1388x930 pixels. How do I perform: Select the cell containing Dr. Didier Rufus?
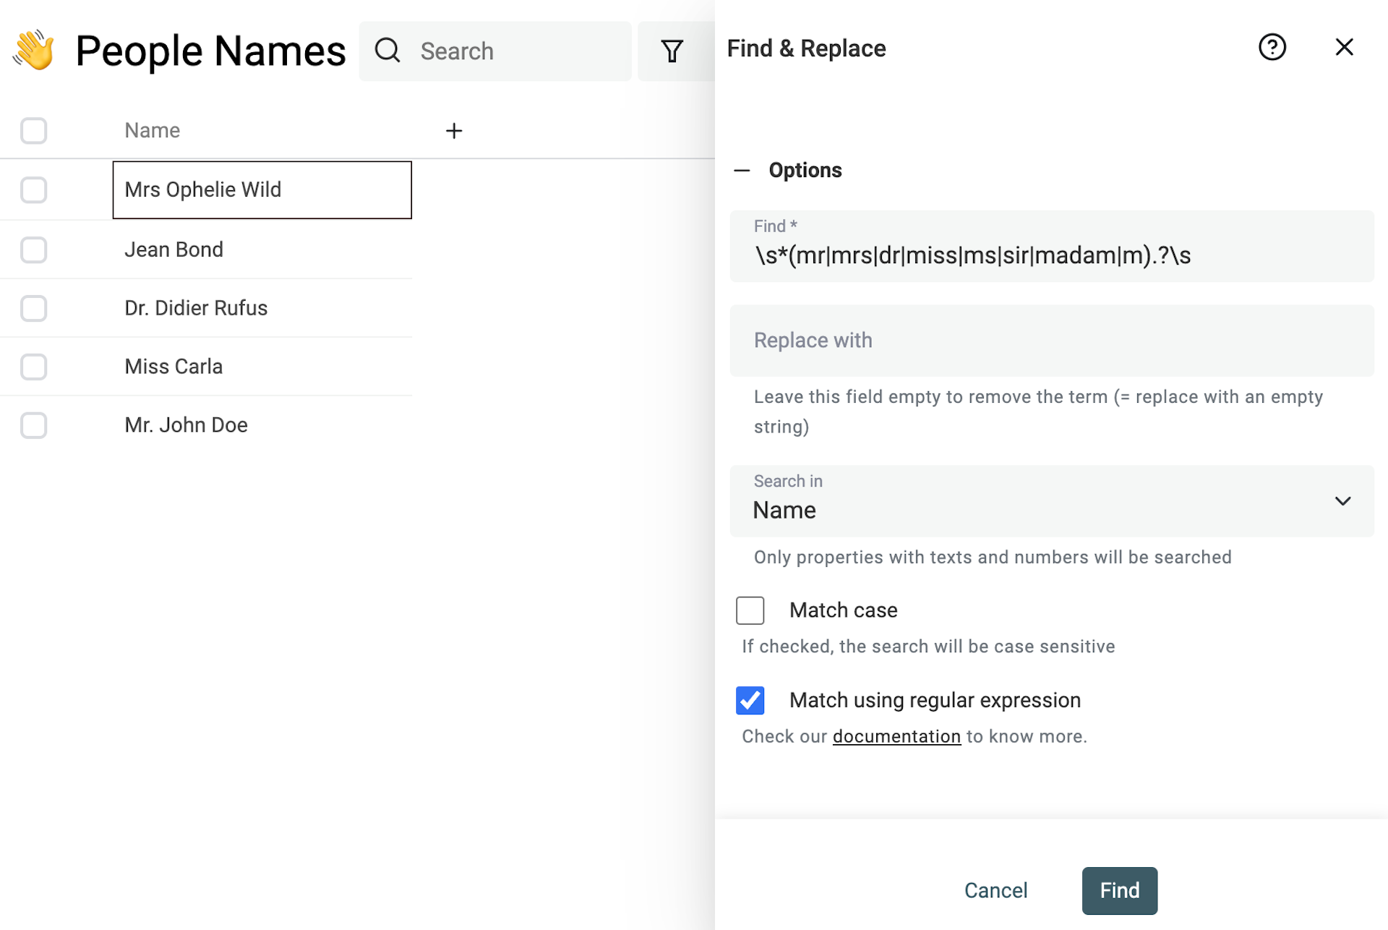(196, 307)
